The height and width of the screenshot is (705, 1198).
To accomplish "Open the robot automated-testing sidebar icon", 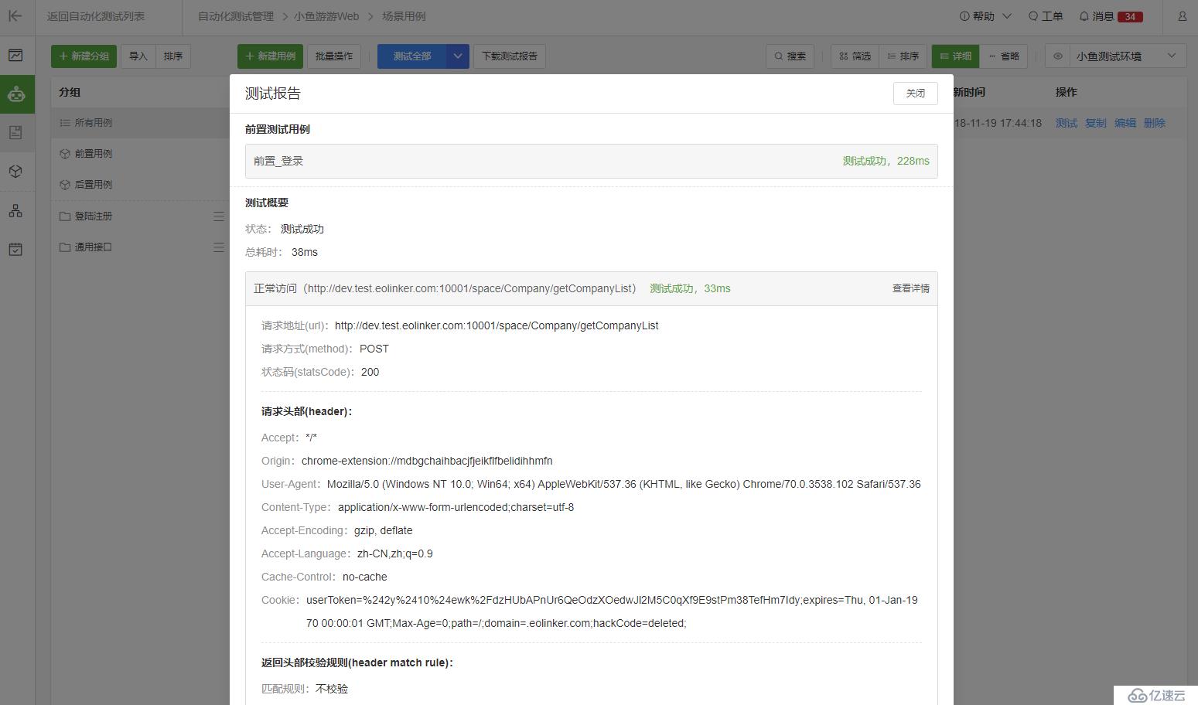I will [16, 94].
